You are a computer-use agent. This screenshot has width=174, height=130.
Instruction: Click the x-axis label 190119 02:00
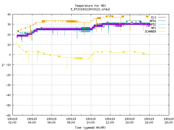tap(12, 121)
